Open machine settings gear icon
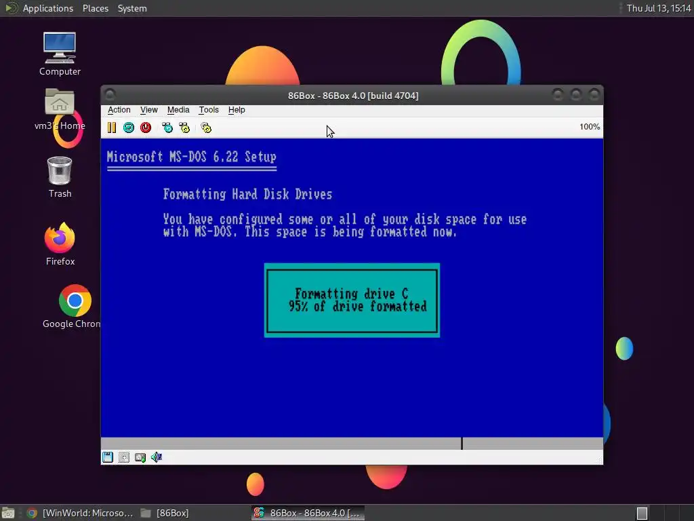The width and height of the screenshot is (694, 521). point(206,128)
